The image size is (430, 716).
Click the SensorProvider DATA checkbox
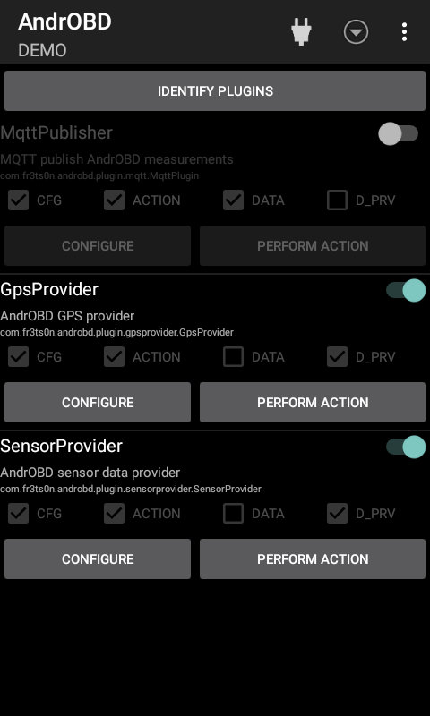tap(233, 513)
